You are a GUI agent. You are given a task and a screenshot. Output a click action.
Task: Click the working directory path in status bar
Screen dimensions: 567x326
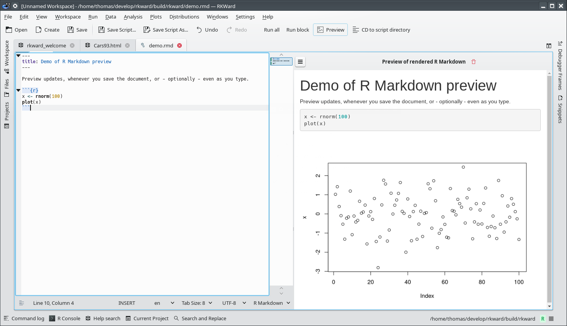tap(482, 319)
